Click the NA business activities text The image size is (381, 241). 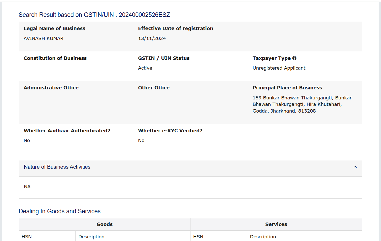[27, 187]
